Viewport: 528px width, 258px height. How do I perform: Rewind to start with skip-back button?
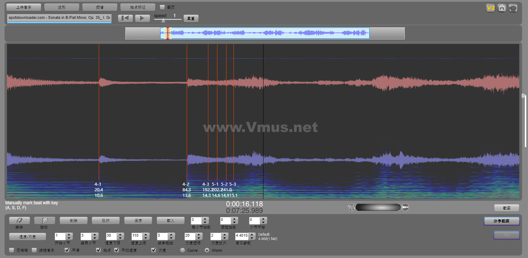pos(125,18)
